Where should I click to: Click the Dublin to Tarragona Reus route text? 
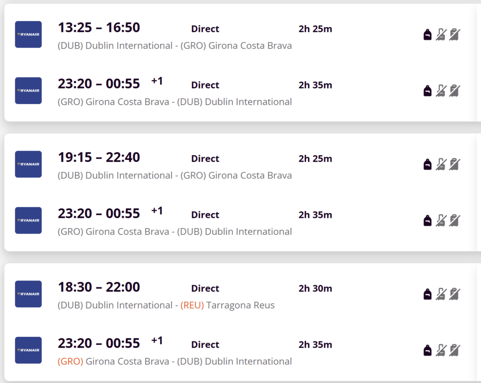(x=166, y=305)
